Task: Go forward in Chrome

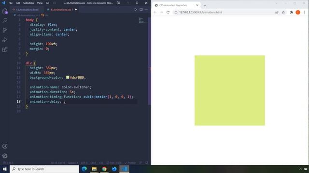Action: 161,12
